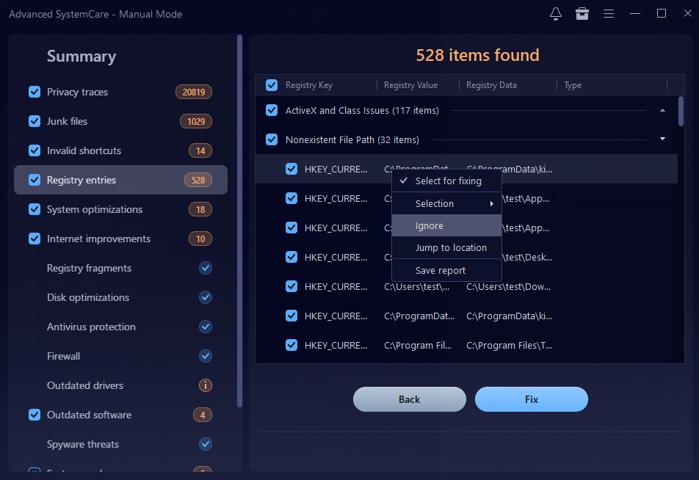The height and width of the screenshot is (480, 699).
Task: Click the Disk optimizations checkmark icon
Action: [206, 297]
